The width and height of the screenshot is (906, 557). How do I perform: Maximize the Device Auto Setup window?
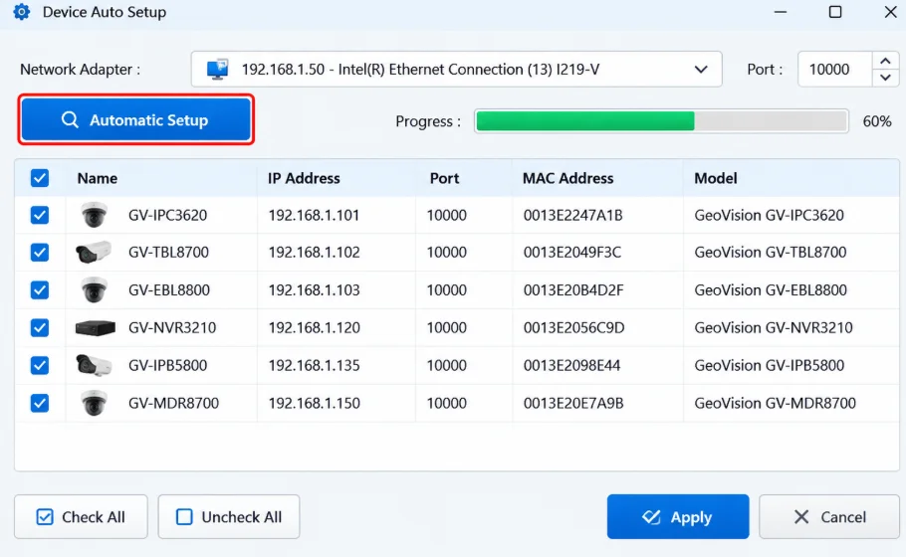(x=835, y=12)
